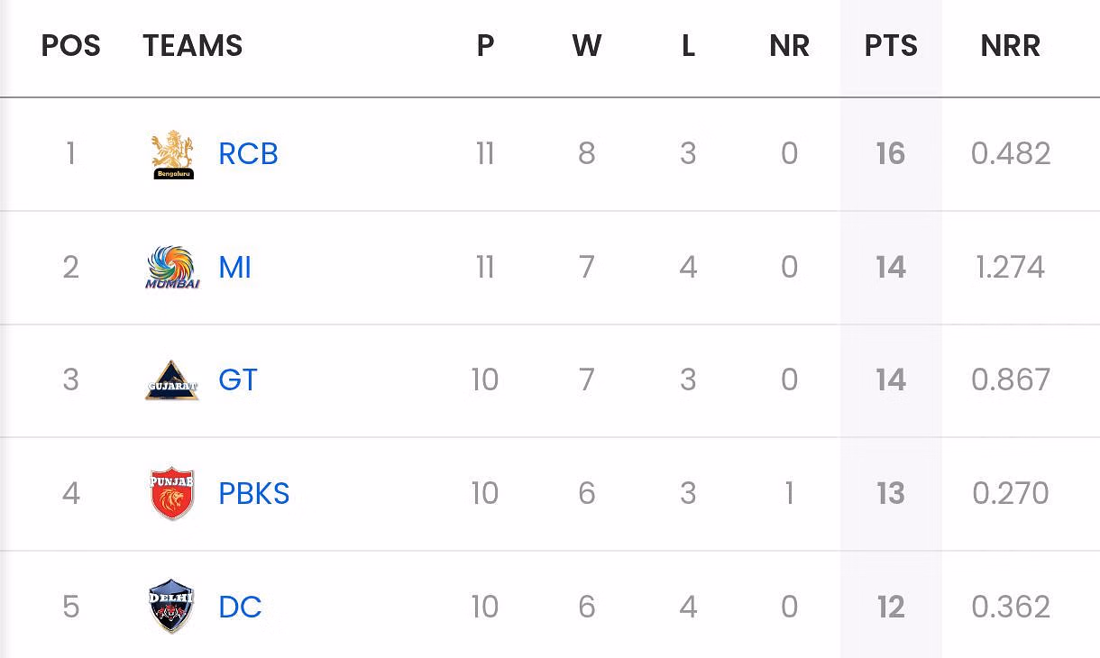Sort by the PTS column header
The width and height of the screenshot is (1100, 658).
(x=891, y=46)
